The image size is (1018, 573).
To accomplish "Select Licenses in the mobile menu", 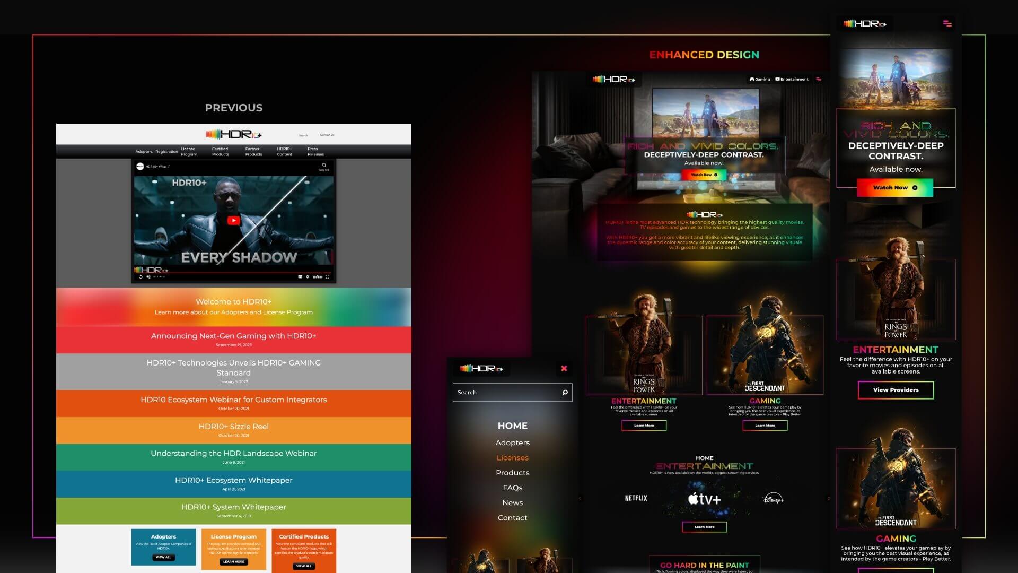I will point(512,458).
